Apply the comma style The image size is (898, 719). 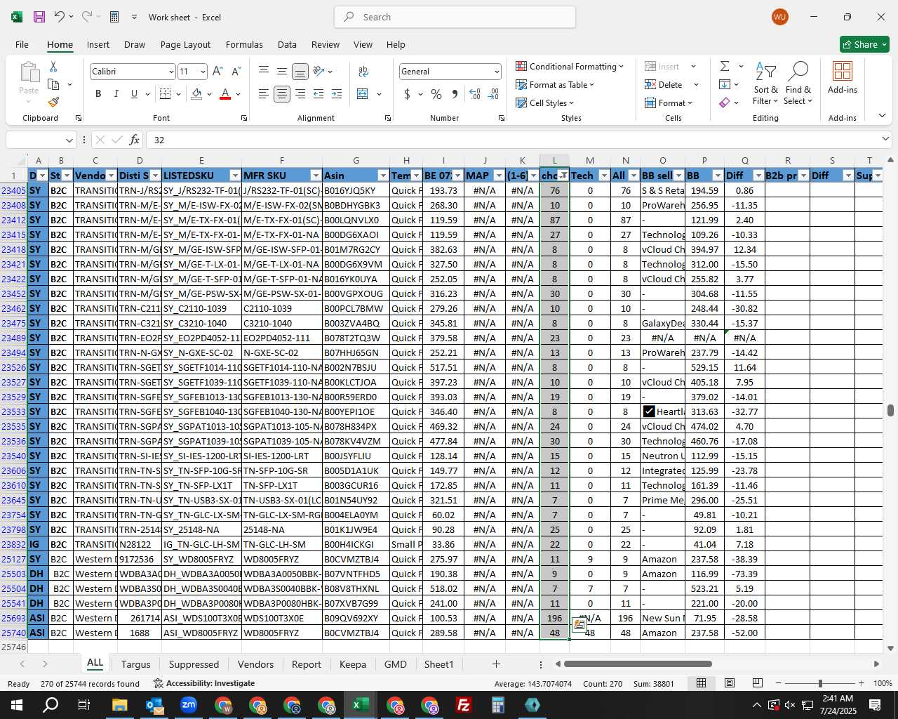pos(455,94)
